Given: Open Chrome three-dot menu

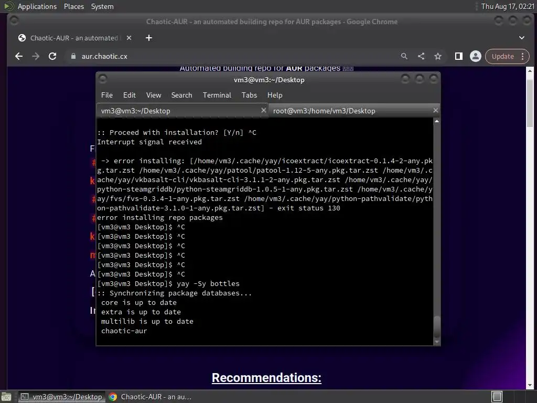Looking at the screenshot, I should coord(523,56).
